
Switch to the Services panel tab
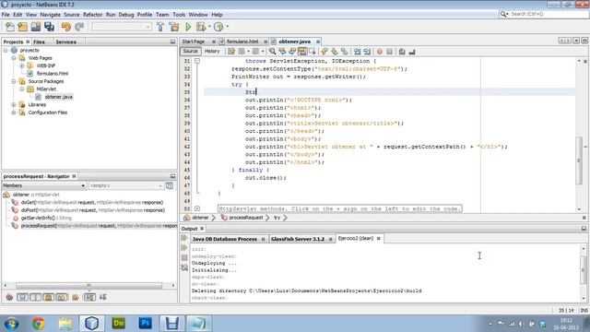(x=65, y=41)
